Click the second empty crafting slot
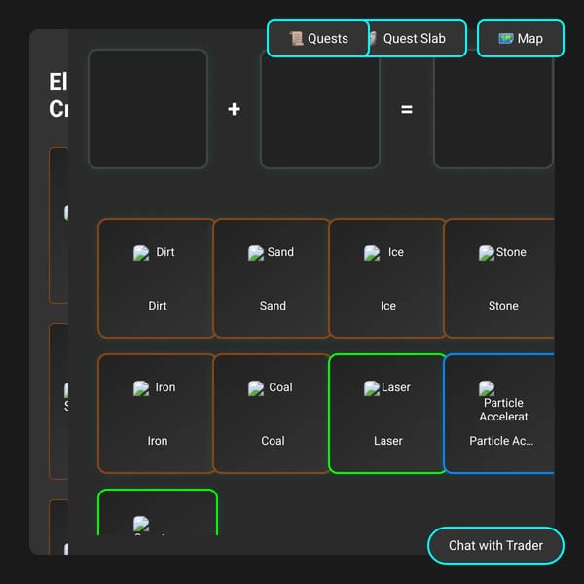 pos(320,109)
